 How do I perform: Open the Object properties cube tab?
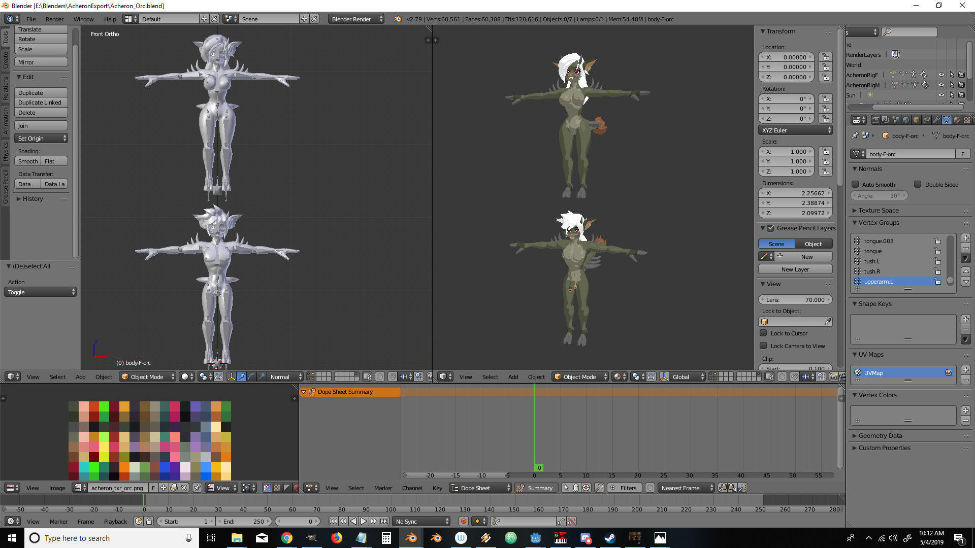tap(916, 120)
